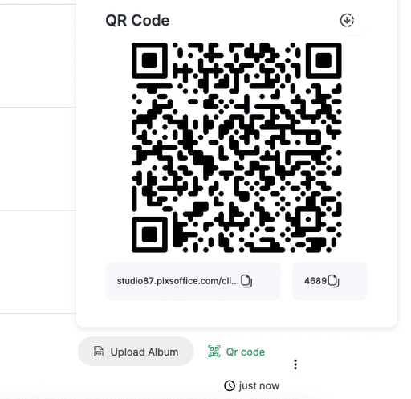Click the just now timestamp text
This screenshot has height=399, width=411.
[259, 386]
